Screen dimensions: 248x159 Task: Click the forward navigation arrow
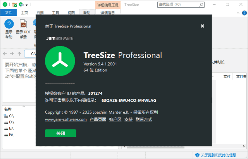12,54
